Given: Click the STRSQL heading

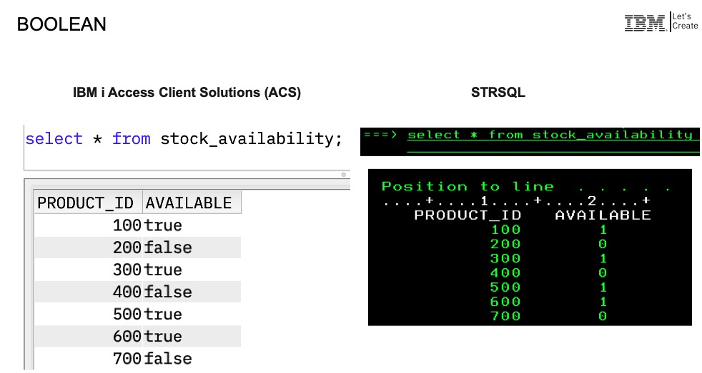Looking at the screenshot, I should tap(498, 93).
